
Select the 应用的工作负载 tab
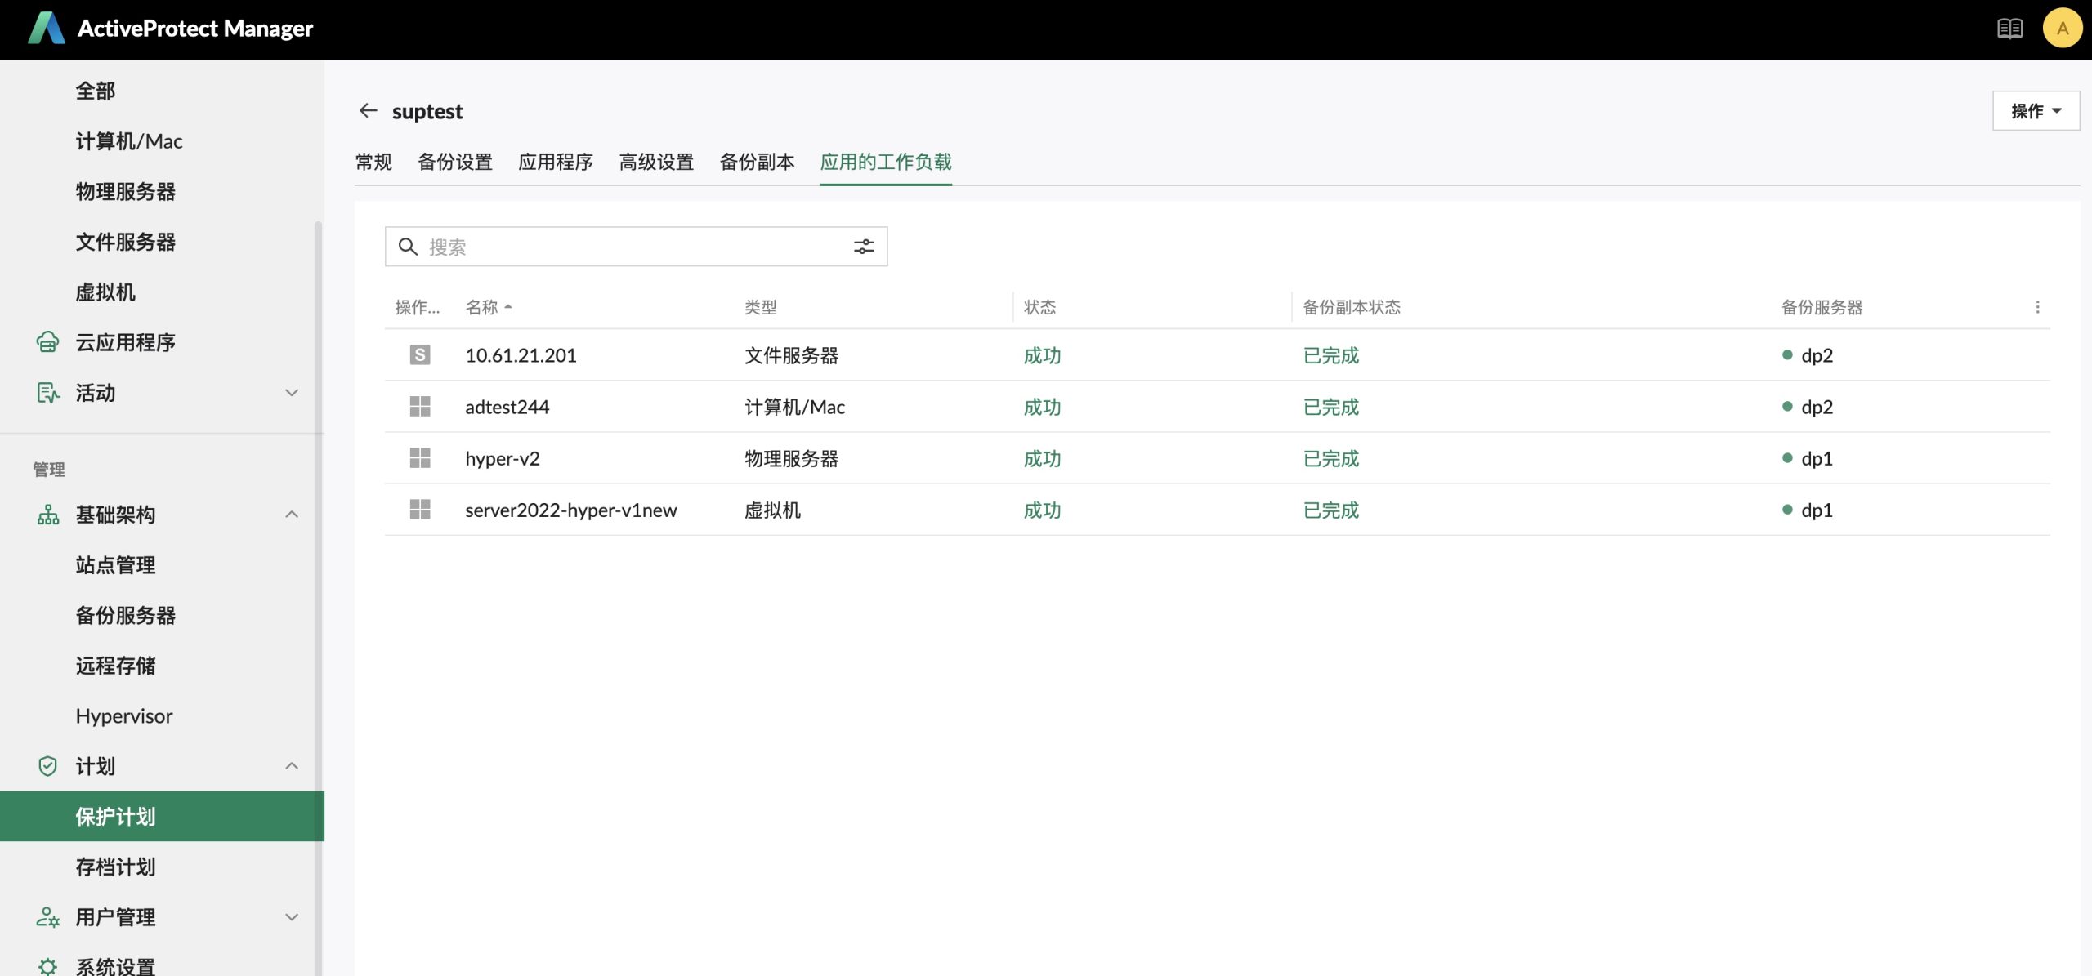click(x=886, y=162)
